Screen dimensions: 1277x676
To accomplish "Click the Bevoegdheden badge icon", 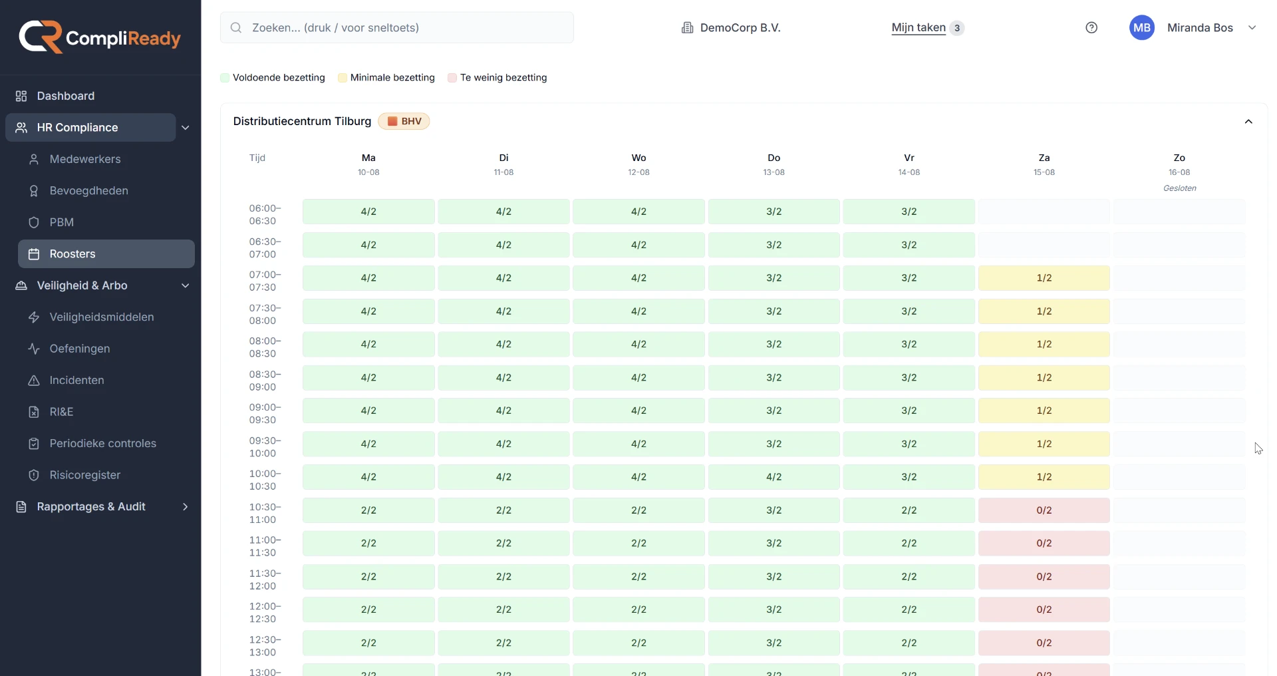I will pyautogui.click(x=34, y=191).
